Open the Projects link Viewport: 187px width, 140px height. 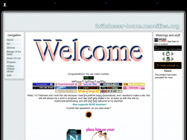coord(14,62)
